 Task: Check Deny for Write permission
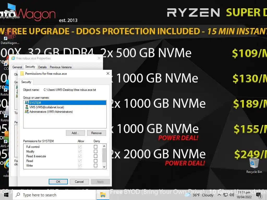[x=95, y=165]
